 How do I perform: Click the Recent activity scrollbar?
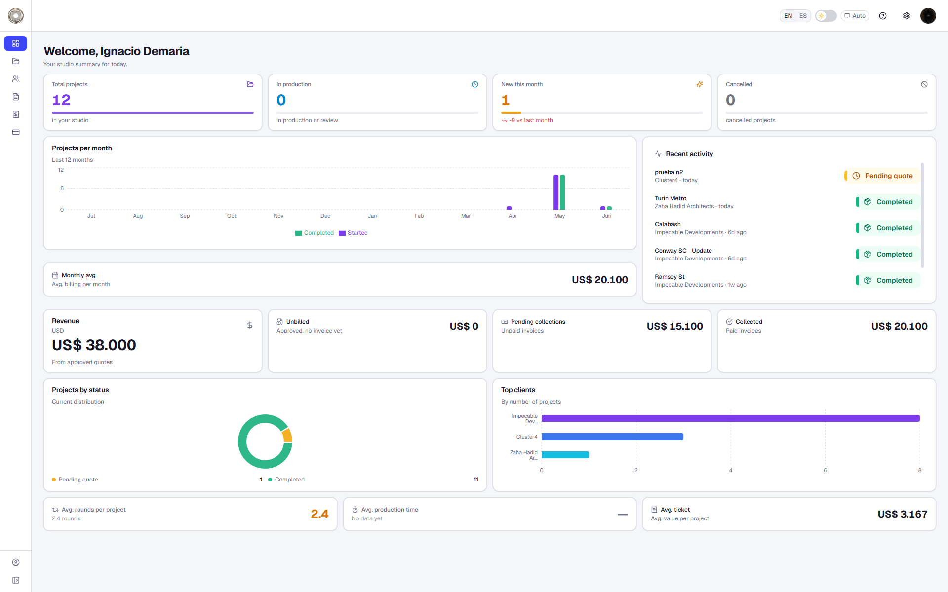922,215
